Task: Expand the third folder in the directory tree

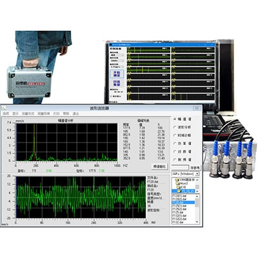Action: coord(178,187)
